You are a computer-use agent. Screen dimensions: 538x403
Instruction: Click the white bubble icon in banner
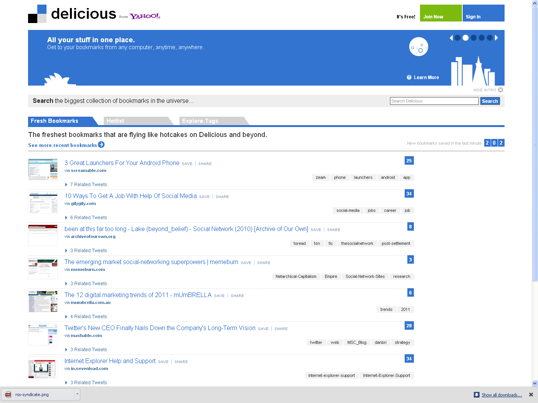(x=418, y=47)
